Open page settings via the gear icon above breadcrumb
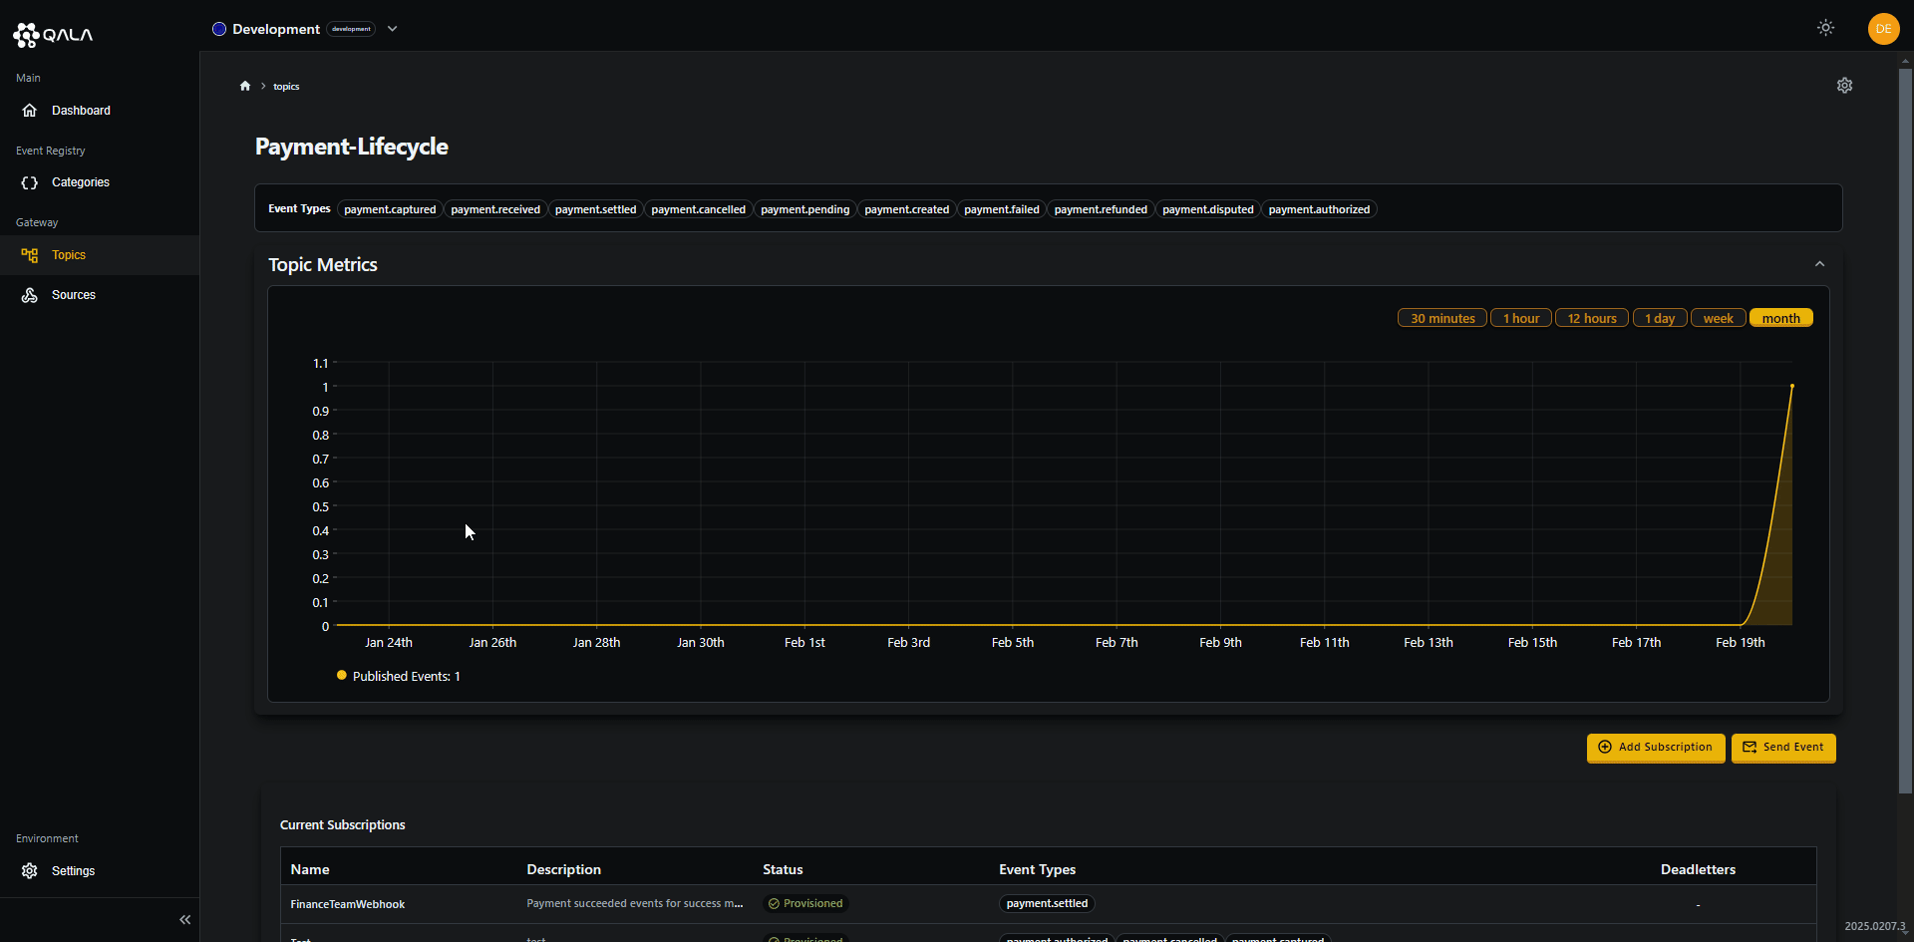1914x942 pixels. tap(1844, 85)
